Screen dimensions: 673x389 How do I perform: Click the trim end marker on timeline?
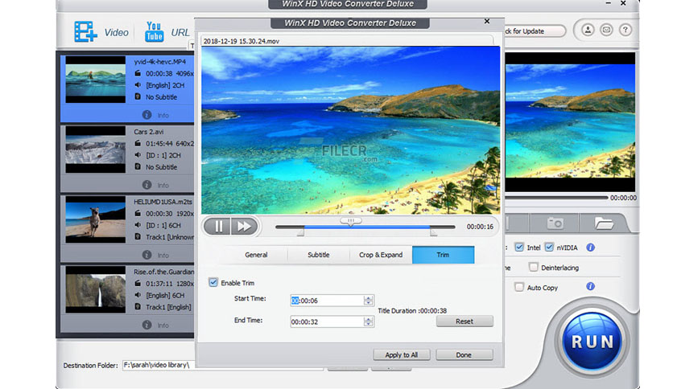[x=433, y=232]
